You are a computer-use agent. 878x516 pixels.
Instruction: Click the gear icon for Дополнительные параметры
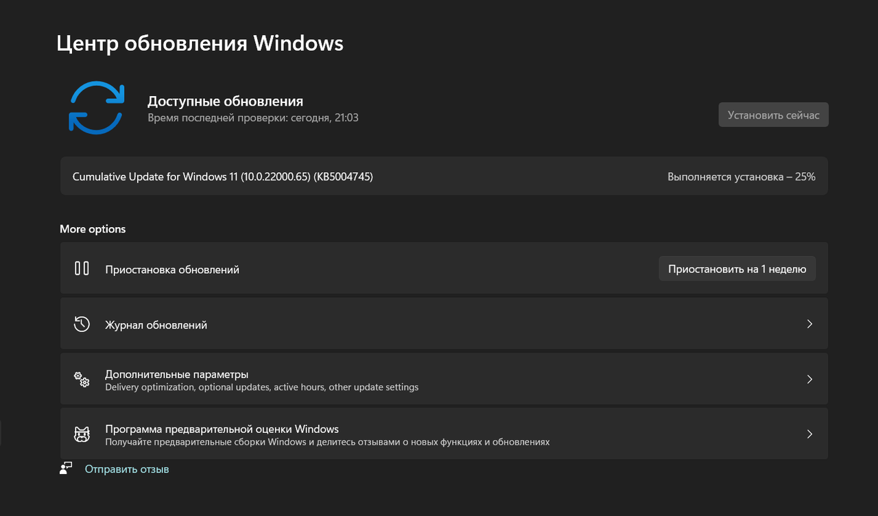tap(81, 379)
